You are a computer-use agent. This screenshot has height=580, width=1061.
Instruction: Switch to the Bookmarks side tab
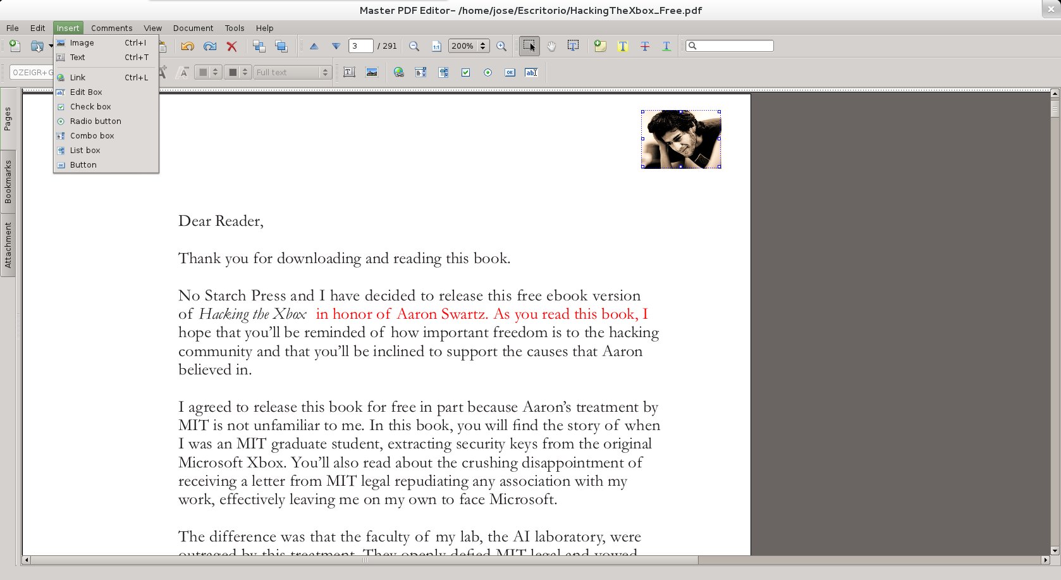click(8, 182)
